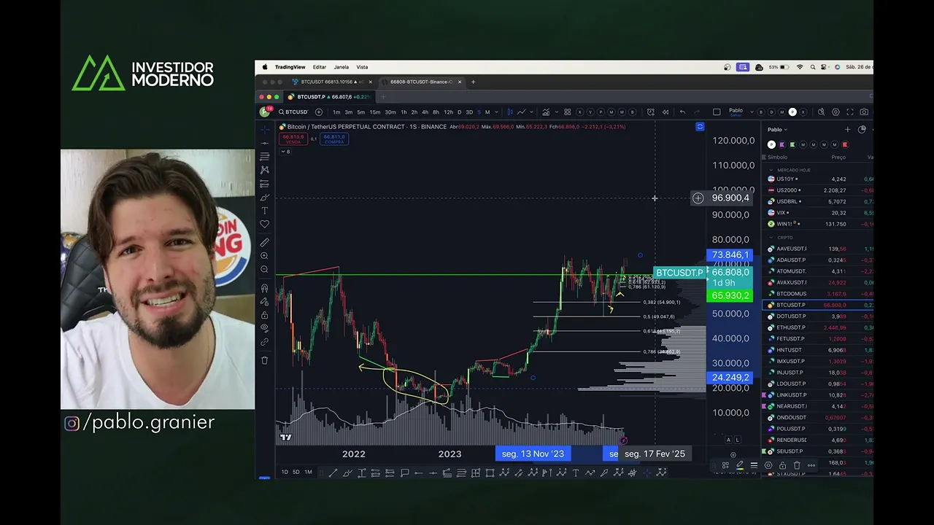The height and width of the screenshot is (525, 934).
Task: Take chart snapshot with camera icon
Action: pyautogui.click(x=865, y=112)
